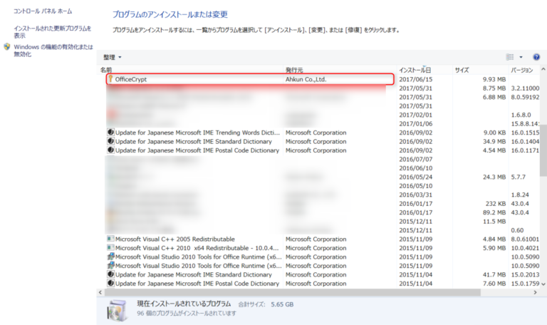Click icon of 2015 IME Postal Code update
The width and height of the screenshot is (547, 325).
[110, 283]
